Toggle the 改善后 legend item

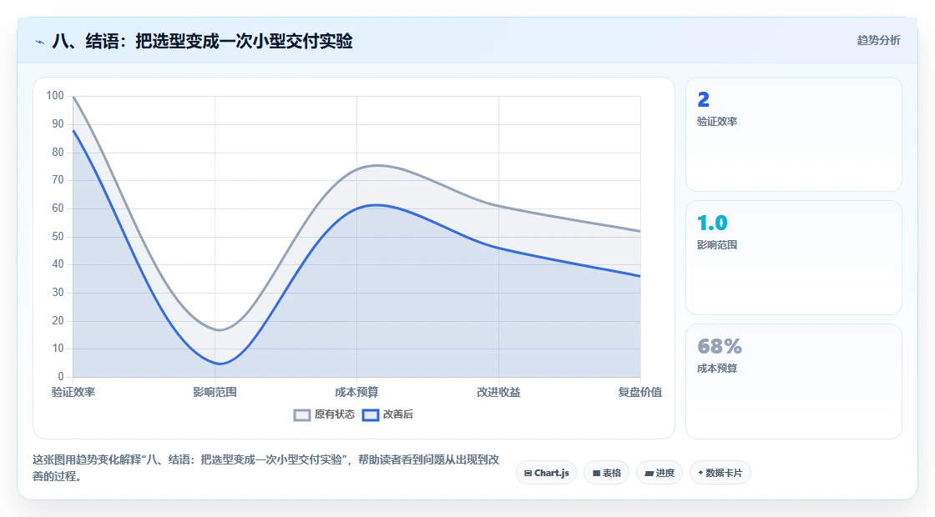point(387,414)
